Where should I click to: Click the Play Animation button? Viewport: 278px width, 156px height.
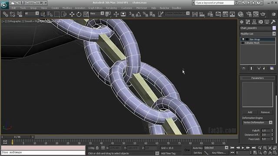coord(243,148)
